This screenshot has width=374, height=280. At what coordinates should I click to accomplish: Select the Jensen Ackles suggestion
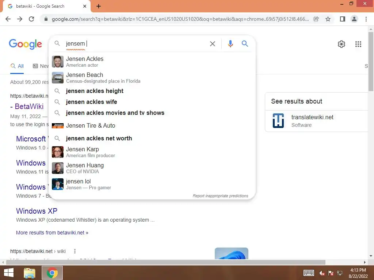click(x=152, y=62)
